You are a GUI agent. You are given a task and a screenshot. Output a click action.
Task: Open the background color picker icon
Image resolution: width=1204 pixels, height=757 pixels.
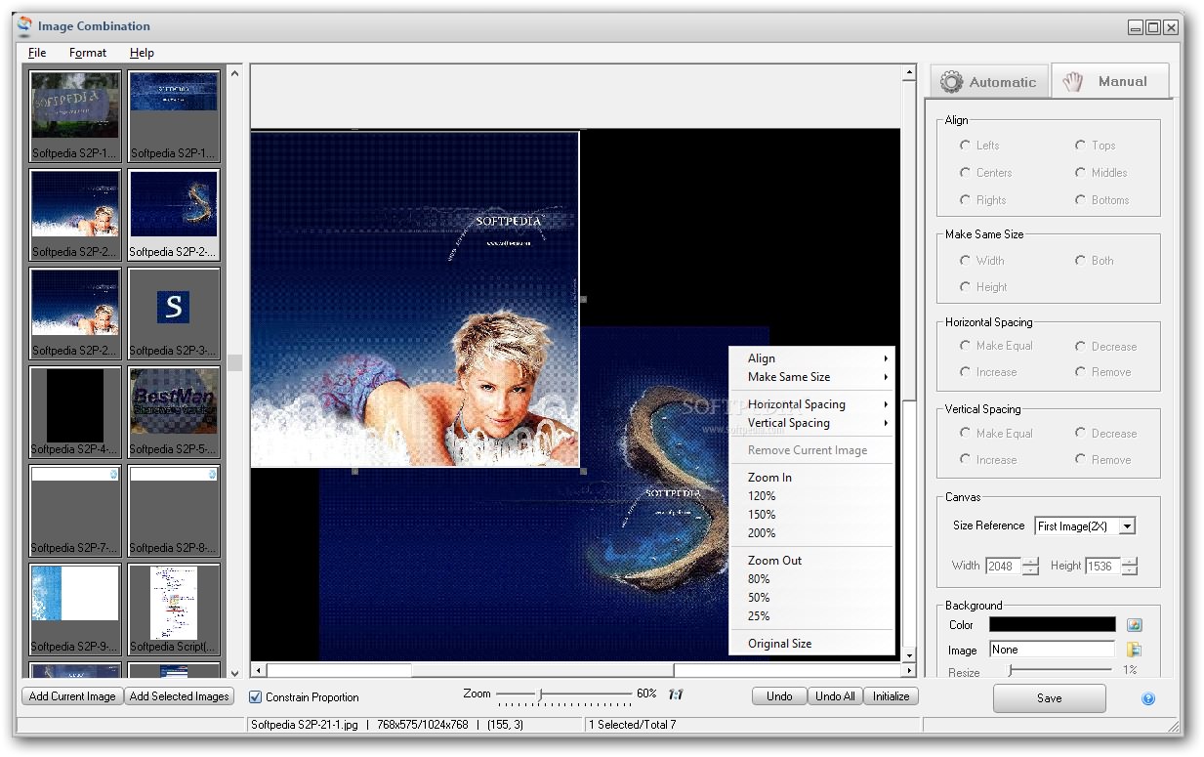tap(1134, 625)
